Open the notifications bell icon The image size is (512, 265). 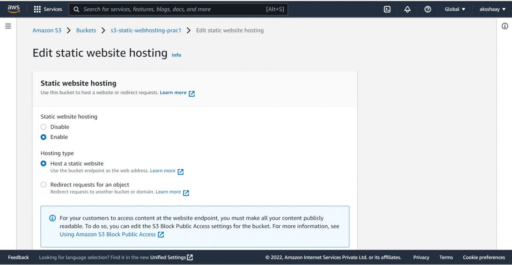(407, 9)
